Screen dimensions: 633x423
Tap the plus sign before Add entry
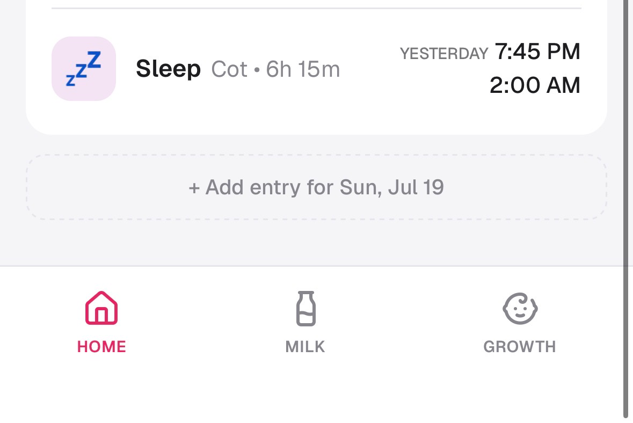point(194,188)
